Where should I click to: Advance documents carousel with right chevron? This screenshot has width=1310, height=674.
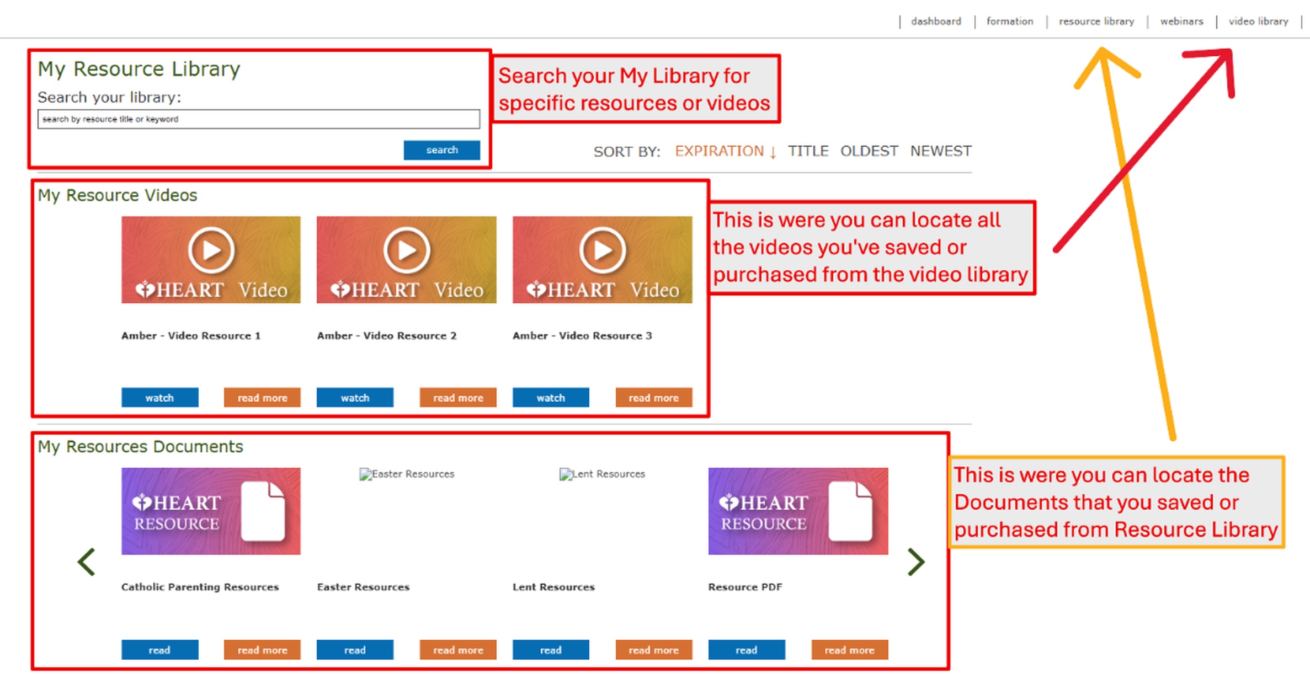pyautogui.click(x=916, y=561)
